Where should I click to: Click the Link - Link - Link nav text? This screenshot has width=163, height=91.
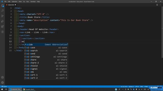pyautogui.click(x=36, y=32)
